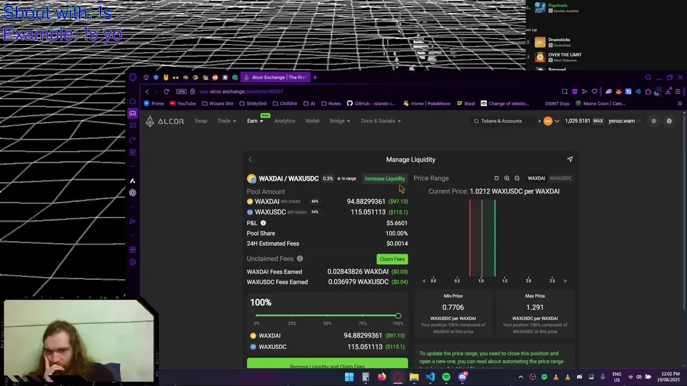The image size is (687, 386).
Task: Click the Max Price 1.291 value
Action: tap(535, 307)
